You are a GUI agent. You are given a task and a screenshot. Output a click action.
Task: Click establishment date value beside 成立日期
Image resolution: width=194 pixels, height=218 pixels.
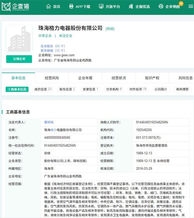(144, 153)
